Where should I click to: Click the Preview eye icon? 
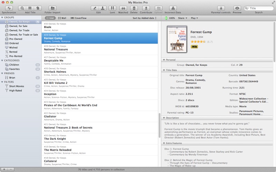pyautogui.click(x=237, y=8)
